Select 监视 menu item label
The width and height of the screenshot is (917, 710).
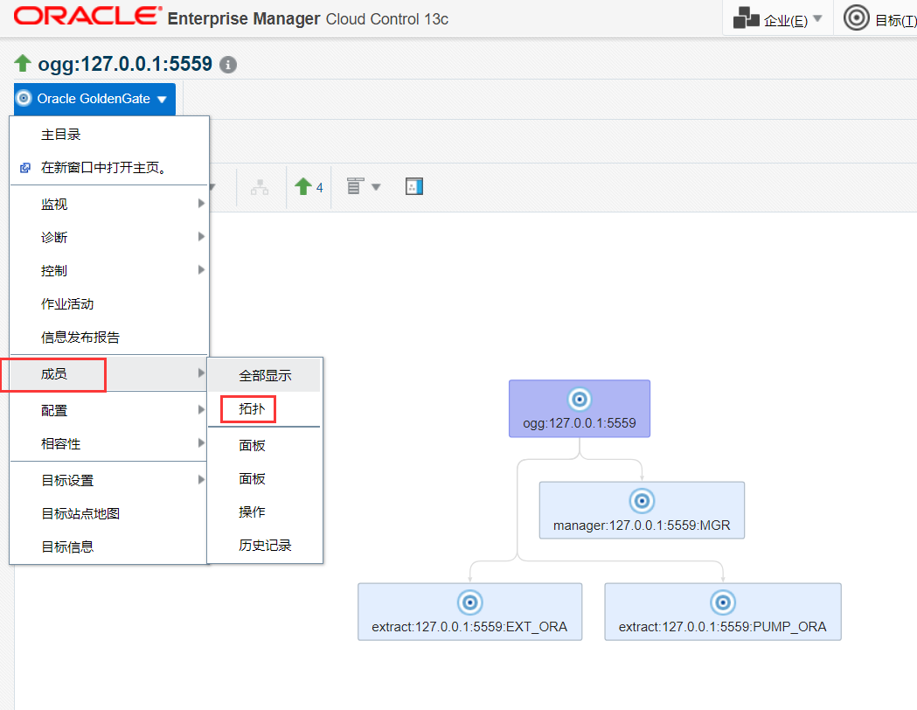click(x=54, y=204)
